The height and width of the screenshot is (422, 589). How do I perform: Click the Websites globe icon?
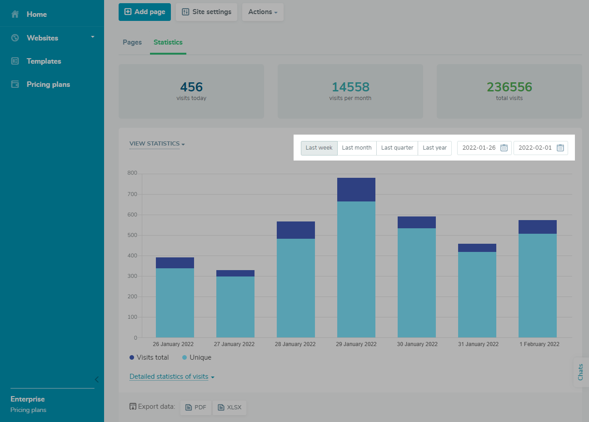pos(15,38)
